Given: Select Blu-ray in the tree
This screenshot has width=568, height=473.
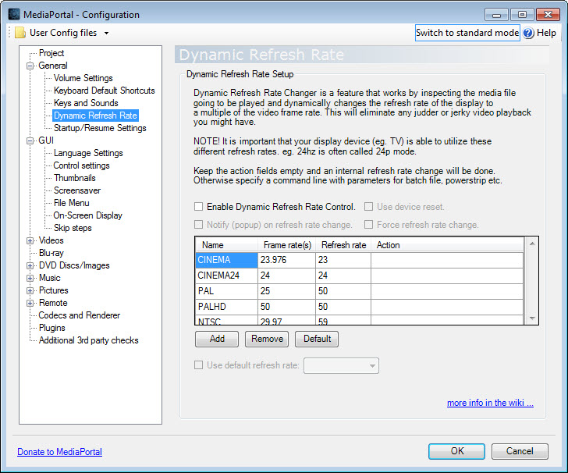Looking at the screenshot, I should click(x=51, y=254).
